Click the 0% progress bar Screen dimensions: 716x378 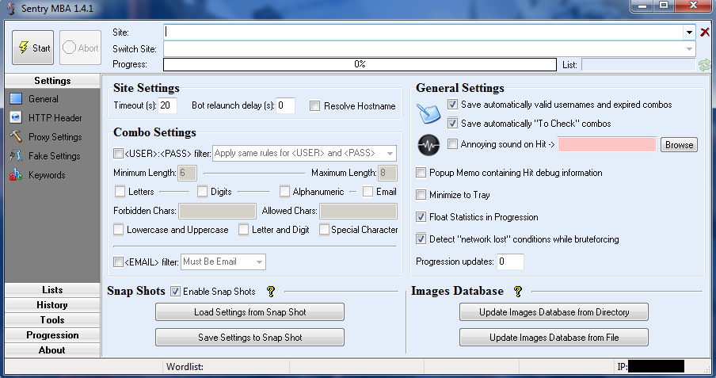pyautogui.click(x=360, y=64)
